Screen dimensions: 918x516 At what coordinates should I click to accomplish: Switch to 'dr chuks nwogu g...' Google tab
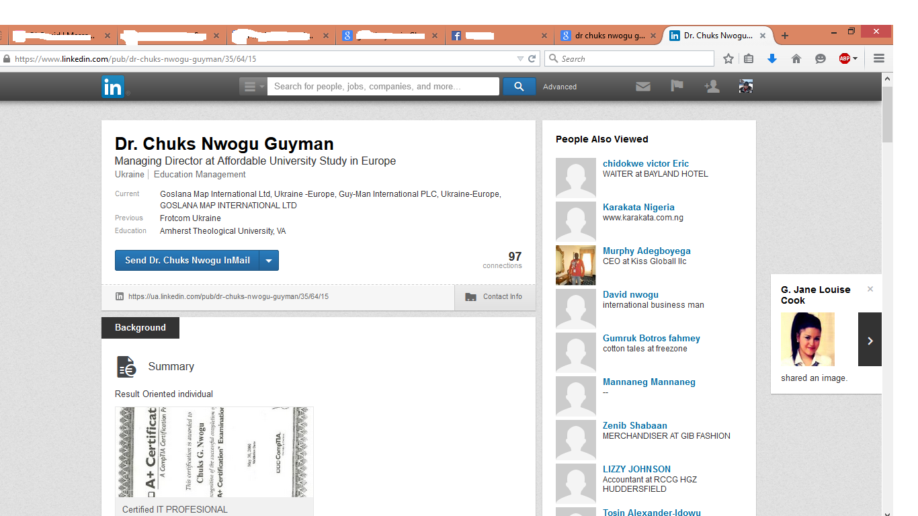click(610, 36)
